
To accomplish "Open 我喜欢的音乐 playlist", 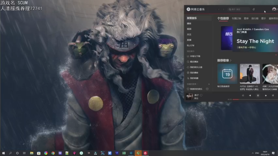I will pyautogui.click(x=195, y=89).
